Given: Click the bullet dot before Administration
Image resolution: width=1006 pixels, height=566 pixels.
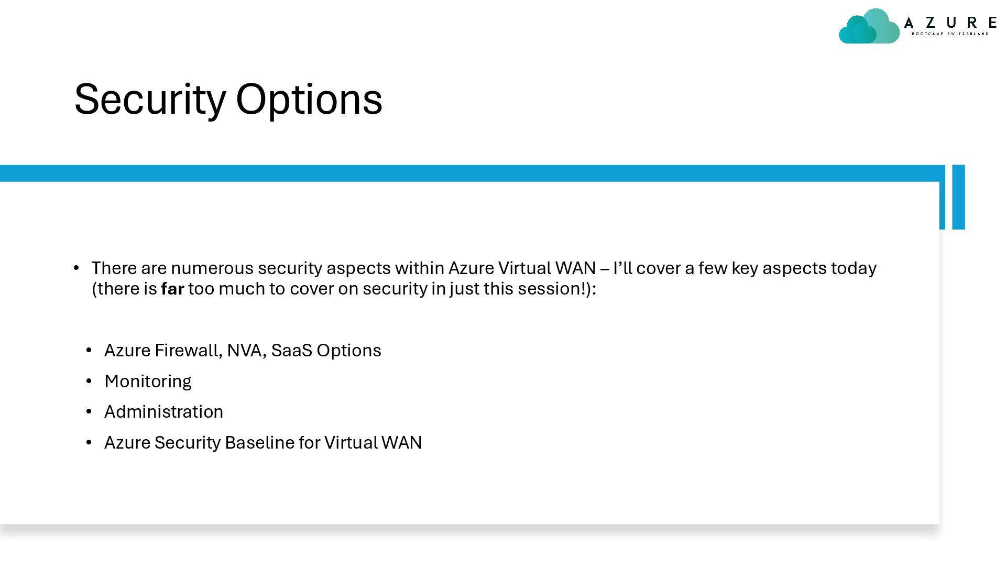Looking at the screenshot, I should [x=89, y=412].
